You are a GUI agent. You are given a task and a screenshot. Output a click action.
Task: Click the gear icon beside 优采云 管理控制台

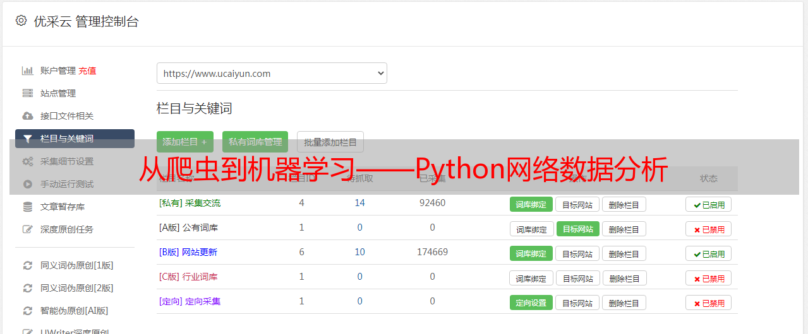(21, 21)
